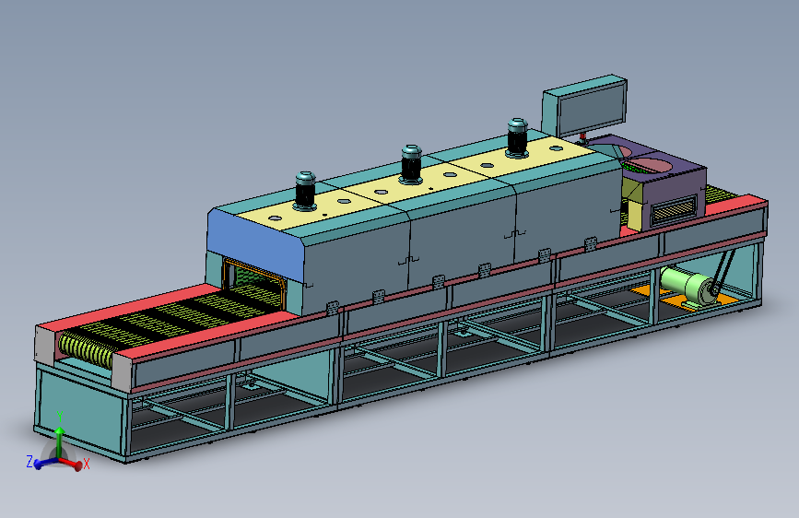The image size is (799, 518).
Task: Select the blue front hood panel of the oven
Action: pyautogui.click(x=254, y=247)
